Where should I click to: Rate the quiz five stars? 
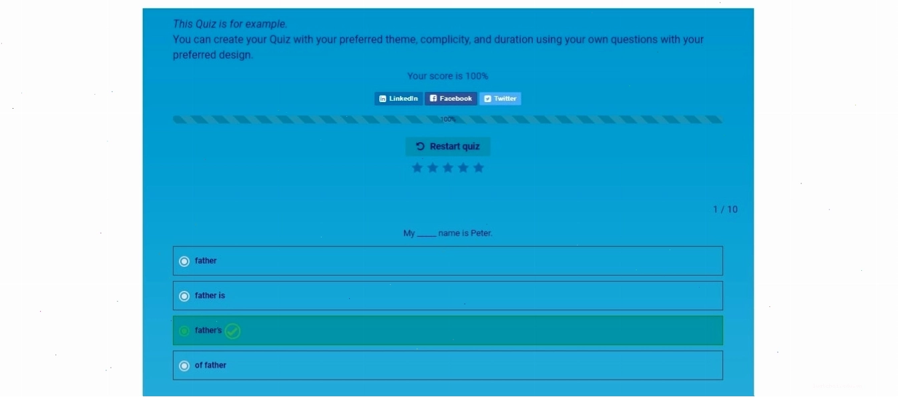pos(479,167)
